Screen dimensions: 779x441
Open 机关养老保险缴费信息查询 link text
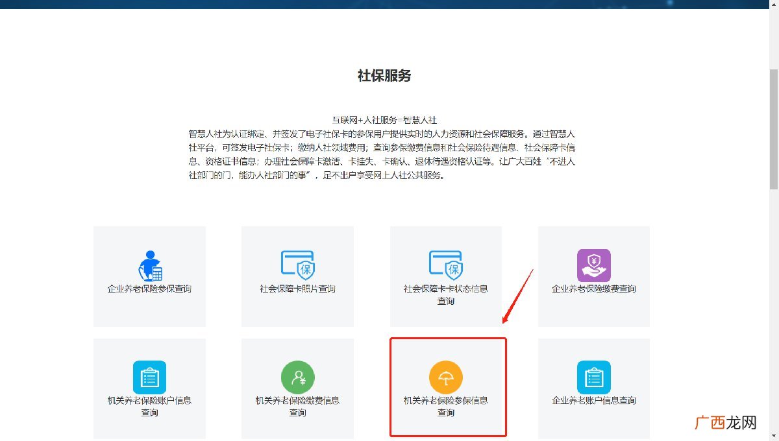click(297, 407)
